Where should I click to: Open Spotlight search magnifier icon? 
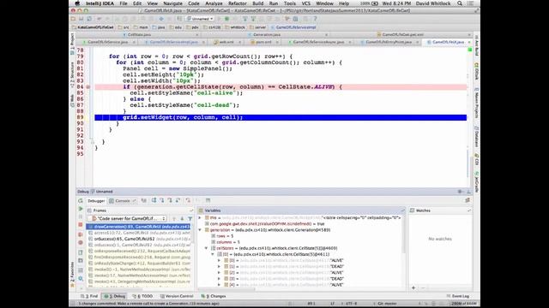point(460,3)
